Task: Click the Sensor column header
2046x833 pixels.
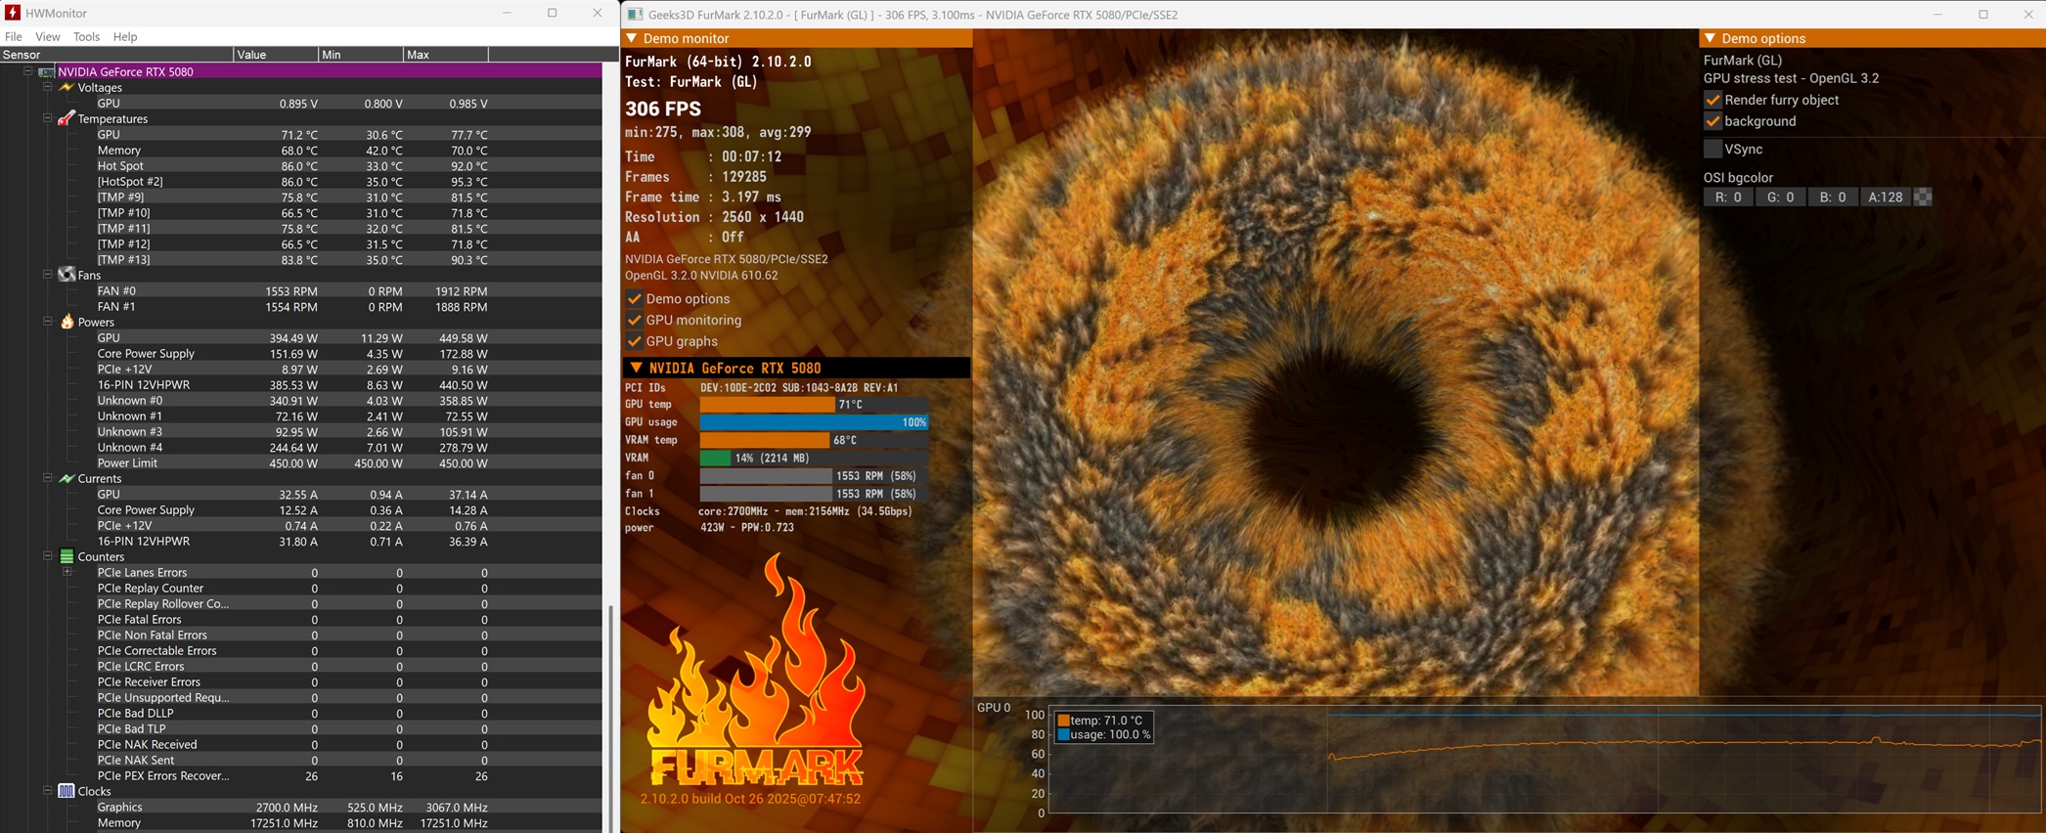Action: click(116, 54)
